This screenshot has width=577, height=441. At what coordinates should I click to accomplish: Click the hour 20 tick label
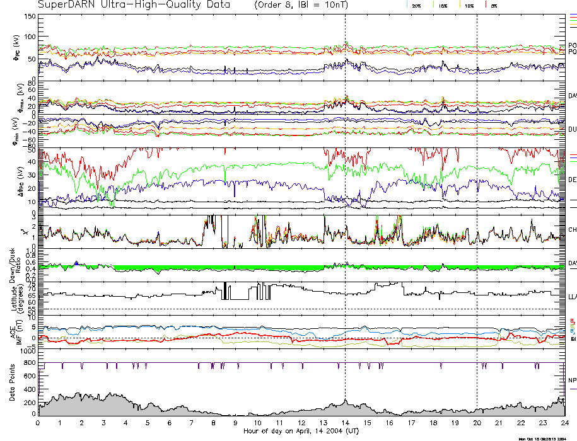click(477, 423)
